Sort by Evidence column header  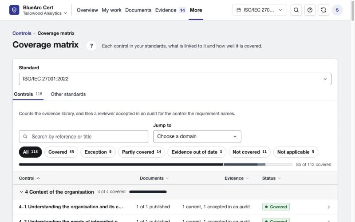tap(237, 178)
